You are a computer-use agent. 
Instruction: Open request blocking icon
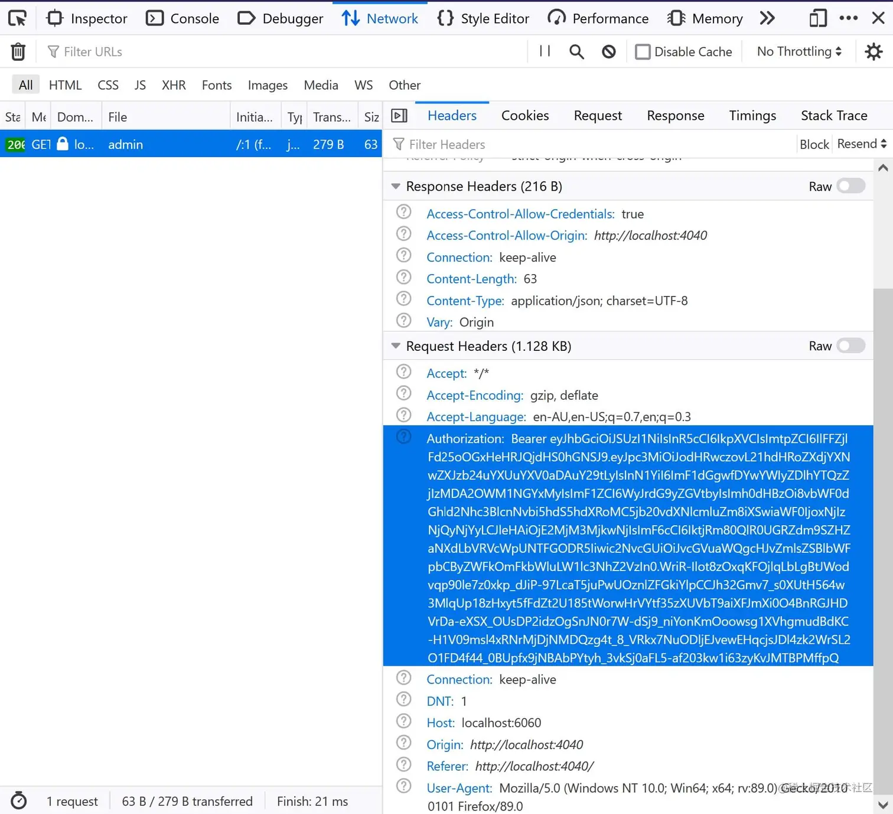(x=609, y=52)
